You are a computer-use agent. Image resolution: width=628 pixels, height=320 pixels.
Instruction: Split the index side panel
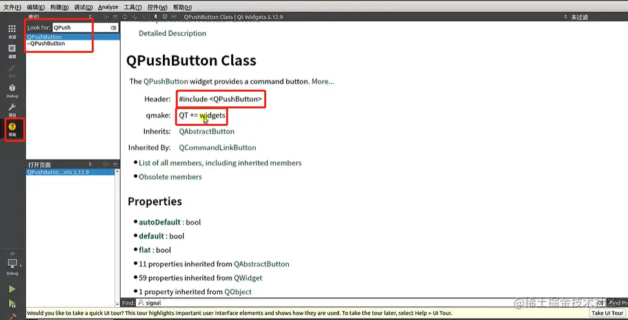[x=106, y=17]
